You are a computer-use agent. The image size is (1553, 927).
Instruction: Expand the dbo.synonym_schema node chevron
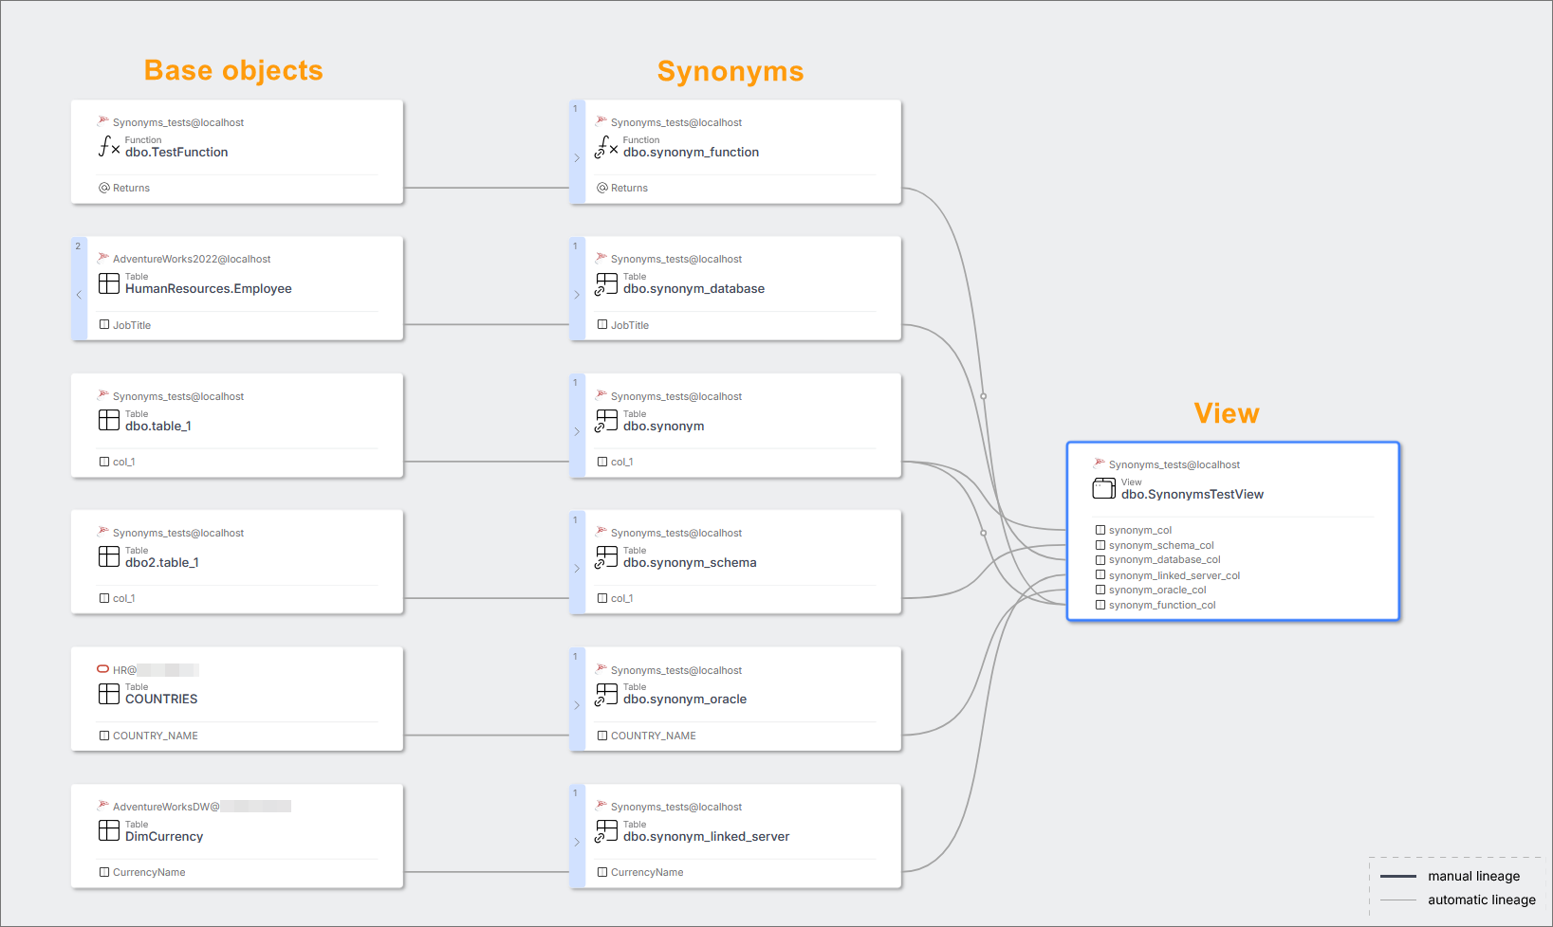pos(577,569)
